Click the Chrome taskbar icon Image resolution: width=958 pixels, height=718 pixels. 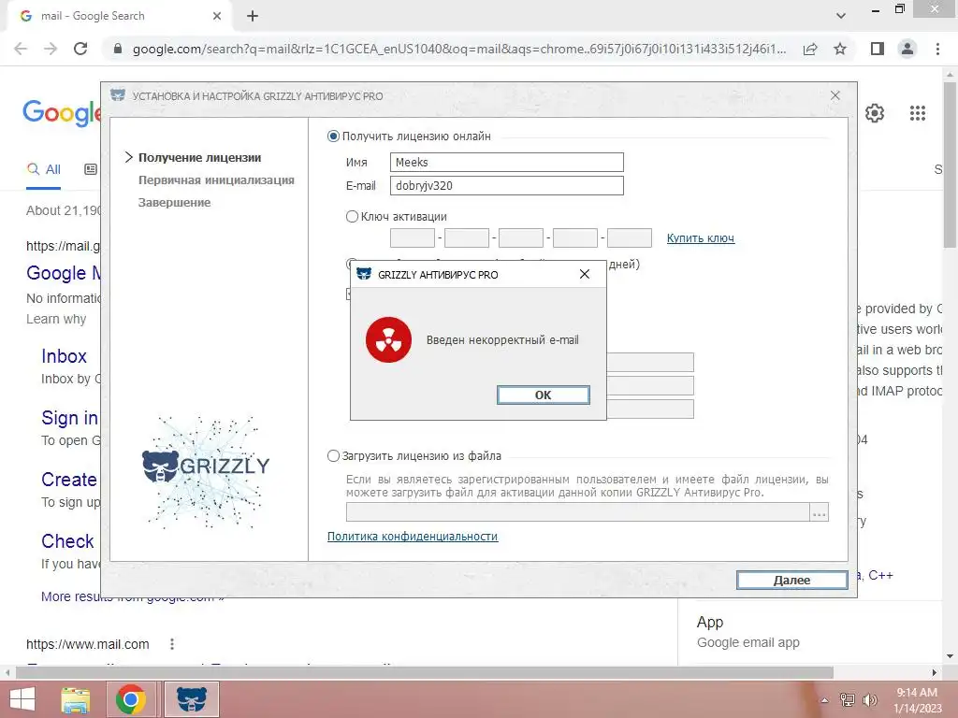point(130,699)
